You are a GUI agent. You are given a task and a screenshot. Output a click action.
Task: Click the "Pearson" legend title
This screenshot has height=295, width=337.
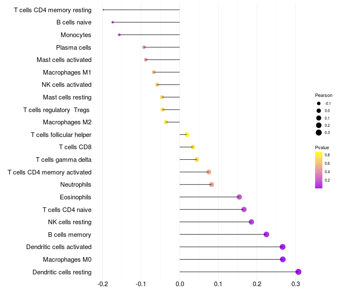click(x=324, y=96)
